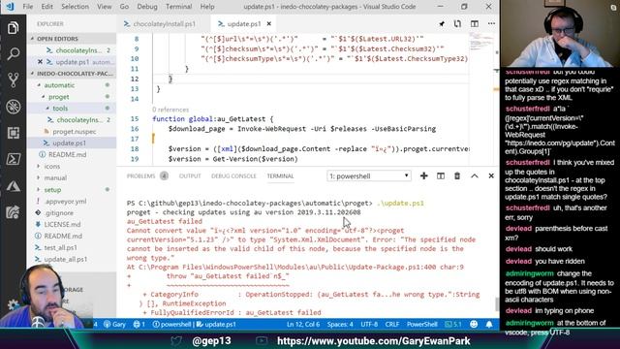Image resolution: width=620 pixels, height=349 pixels.
Task: Close the update.ps1 editor tab
Action: tap(269, 23)
